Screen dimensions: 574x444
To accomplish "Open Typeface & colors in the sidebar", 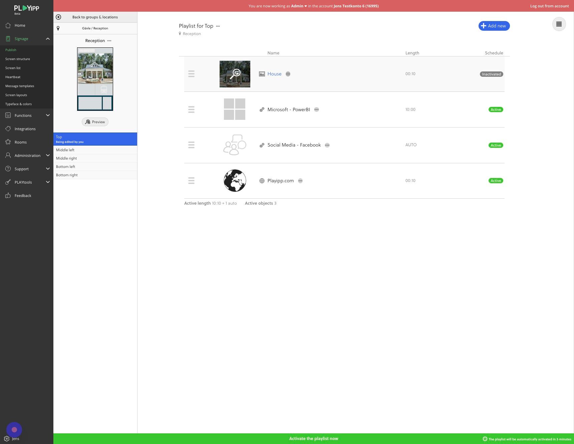I will pos(18,104).
